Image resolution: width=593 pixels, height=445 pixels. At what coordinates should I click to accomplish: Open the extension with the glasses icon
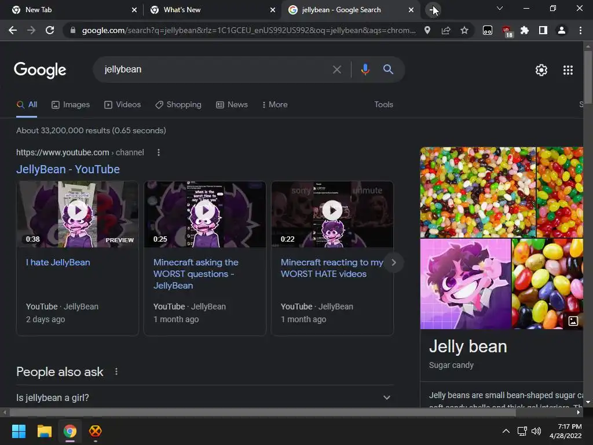click(488, 30)
